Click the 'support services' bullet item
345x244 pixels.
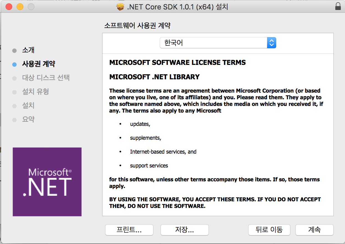pos(149,166)
